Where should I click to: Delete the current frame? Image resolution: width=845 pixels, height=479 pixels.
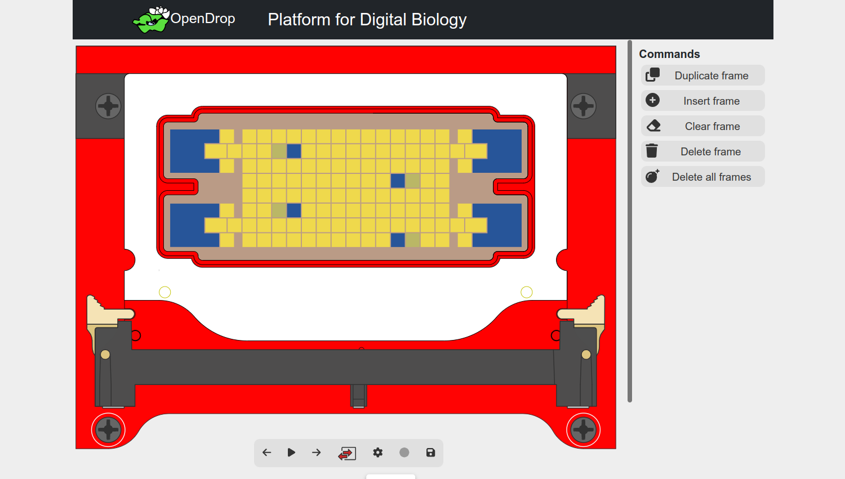[x=702, y=151]
